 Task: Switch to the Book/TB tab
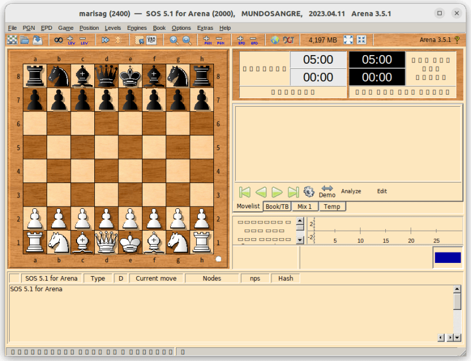(277, 206)
